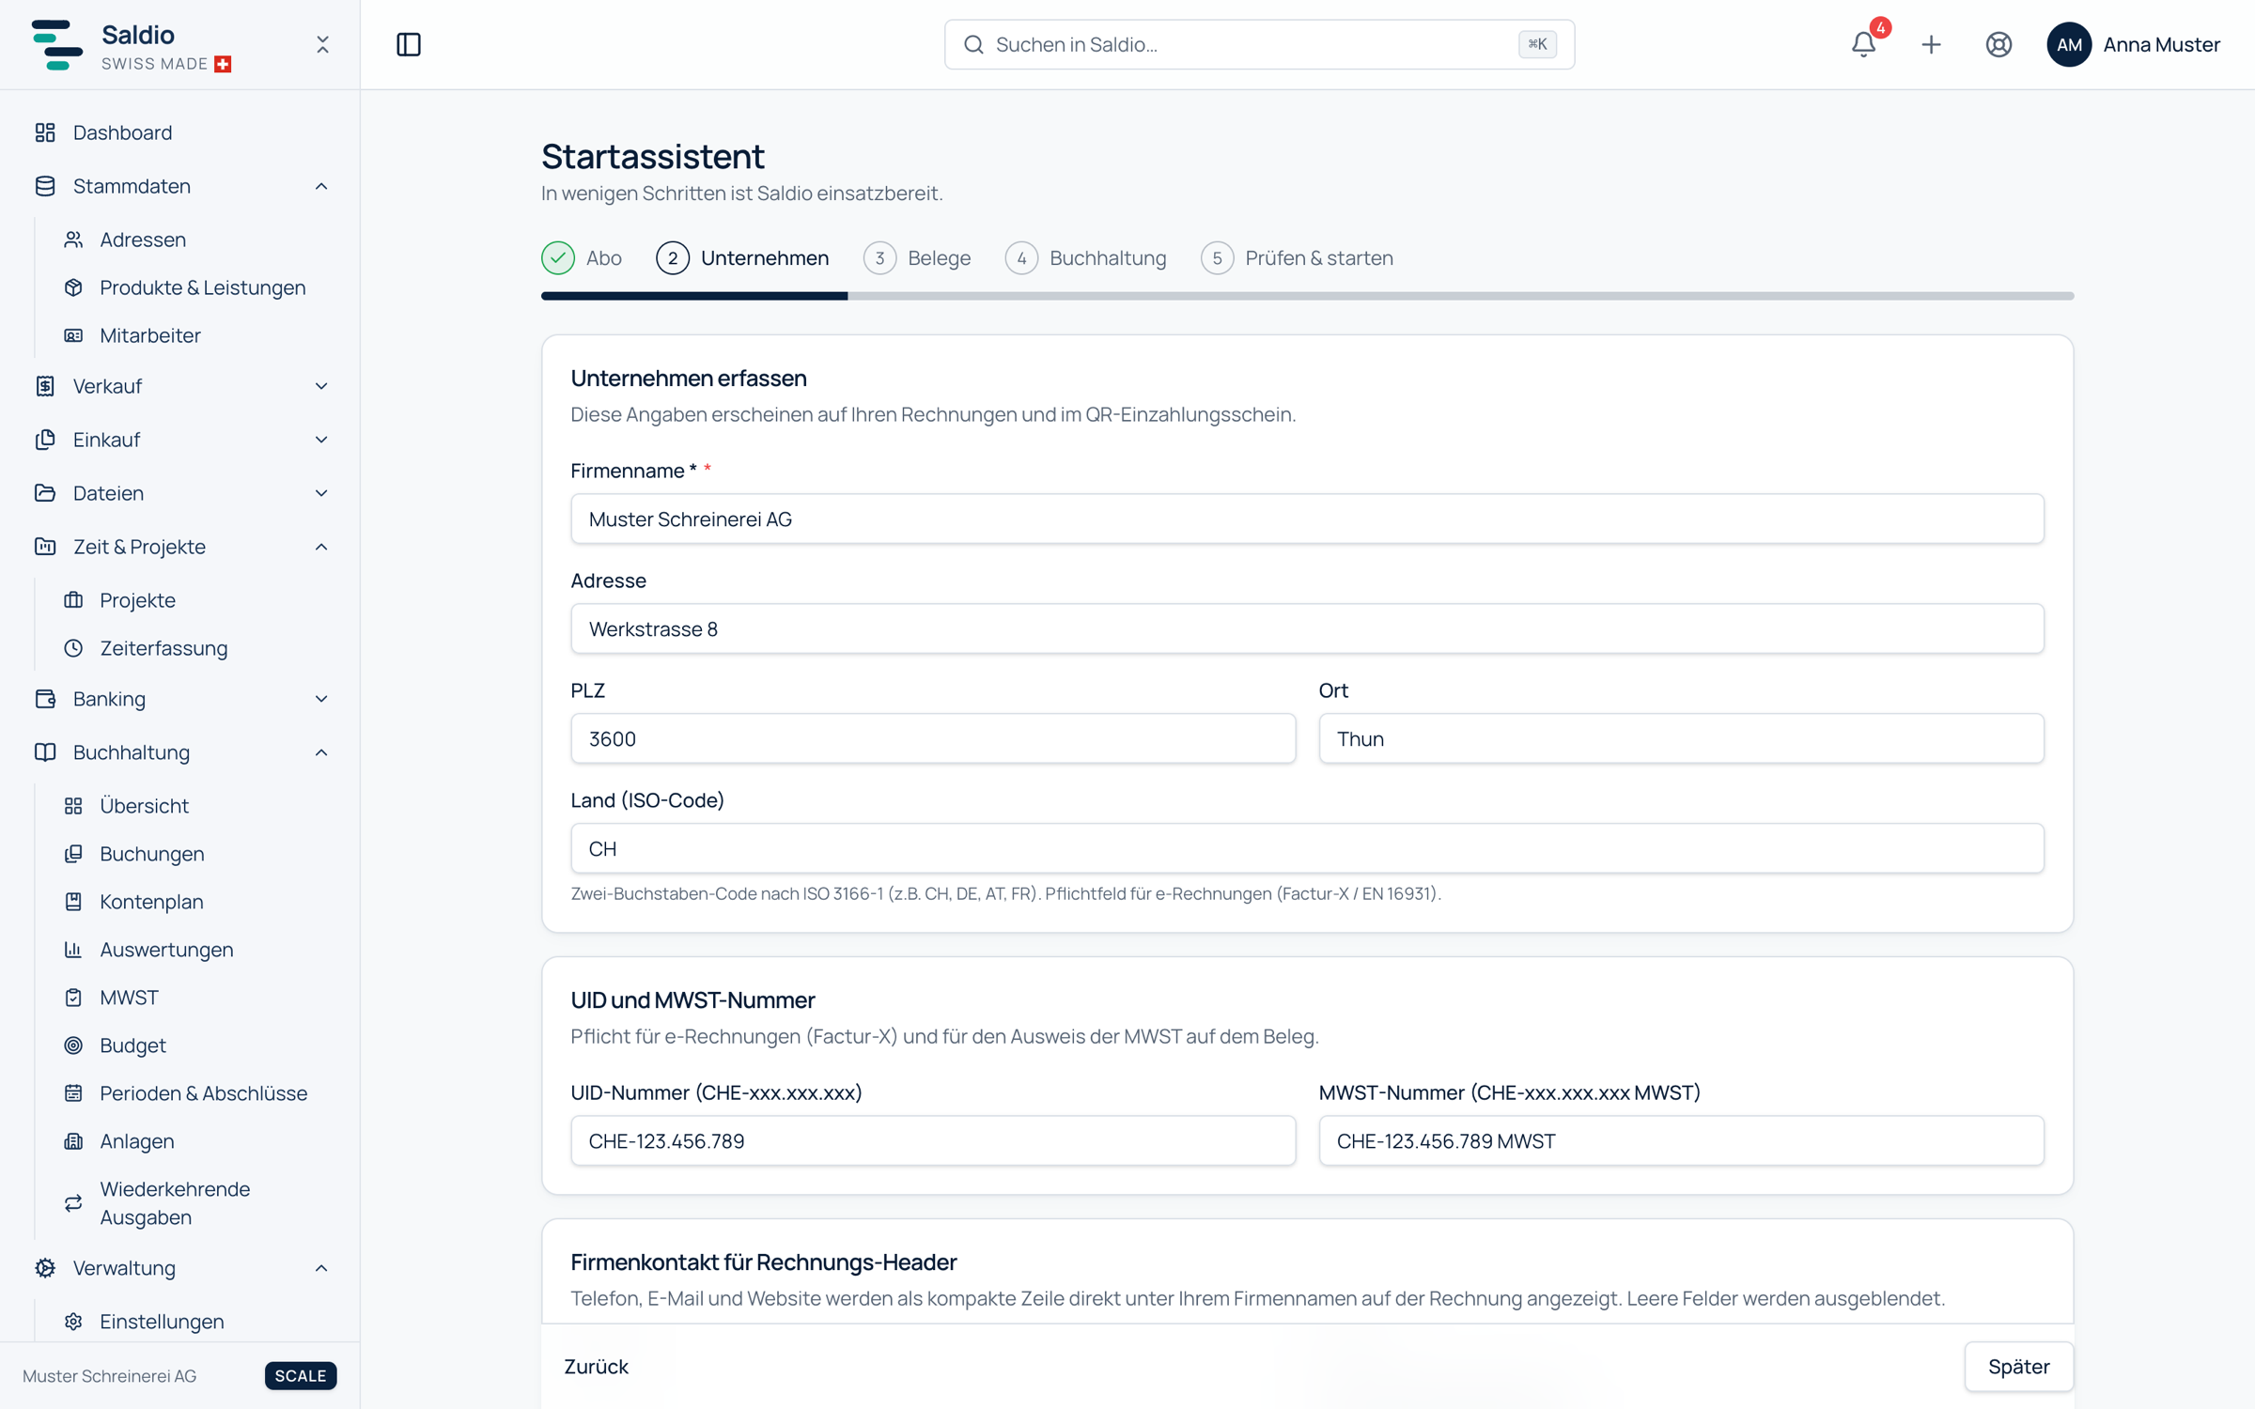This screenshot has width=2255, height=1409.
Task: Select step Prüfen & starten
Action: [1297, 258]
